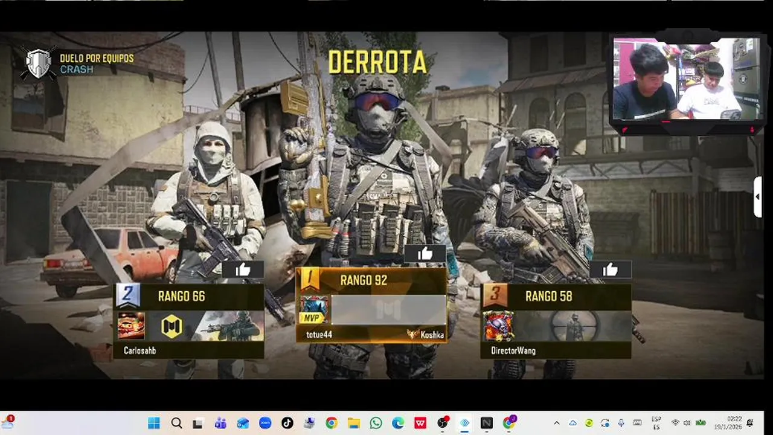The image size is (773, 435).
Task: Open taskbar Search
Action: click(176, 423)
